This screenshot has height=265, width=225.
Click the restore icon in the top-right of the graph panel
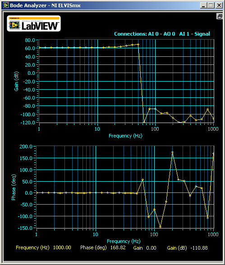click(x=220, y=16)
